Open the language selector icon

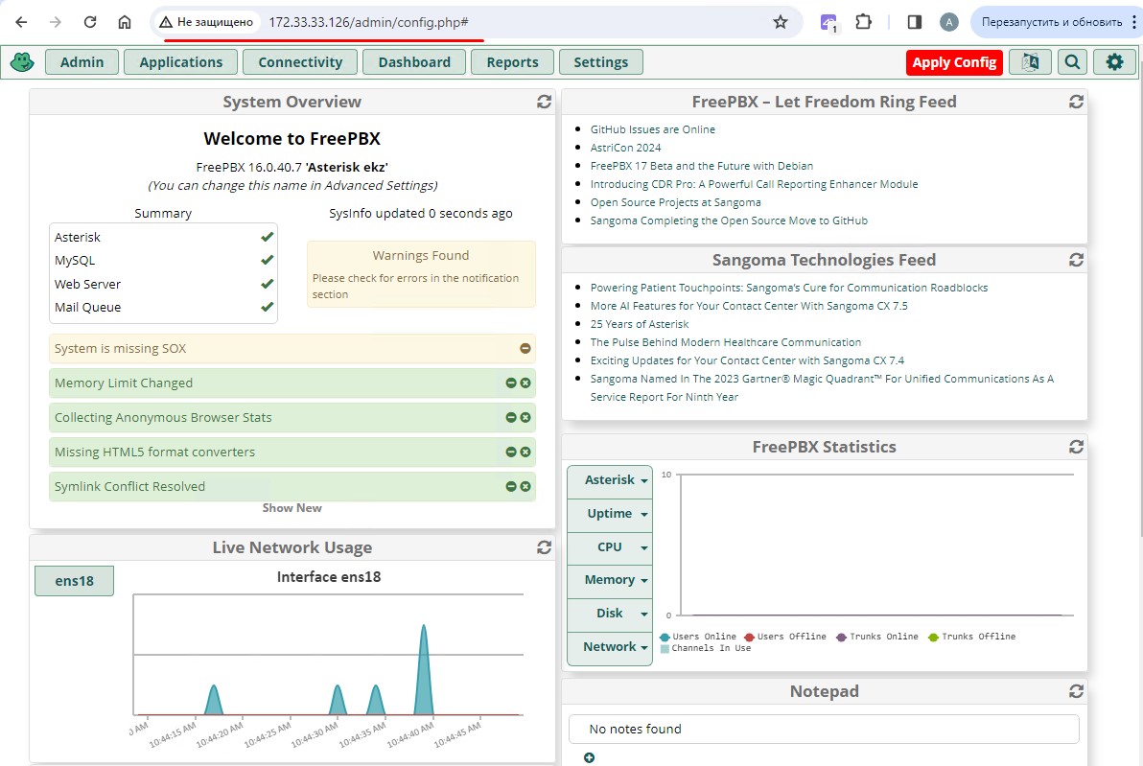tap(1030, 62)
